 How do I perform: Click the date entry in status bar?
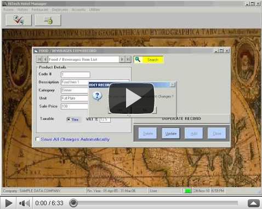tap(202, 191)
